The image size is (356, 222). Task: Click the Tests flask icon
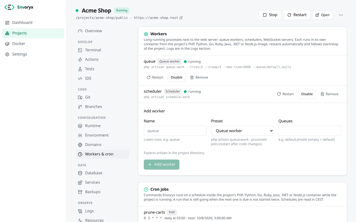(x=80, y=69)
